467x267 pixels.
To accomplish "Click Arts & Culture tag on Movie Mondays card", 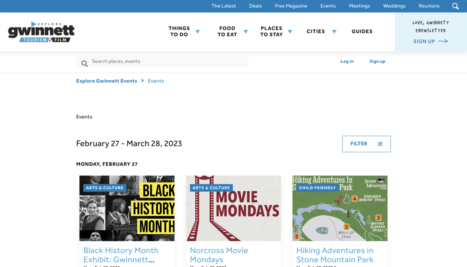I will [211, 188].
